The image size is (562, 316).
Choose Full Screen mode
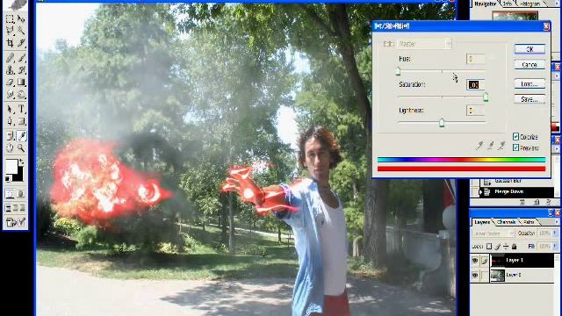(23, 208)
